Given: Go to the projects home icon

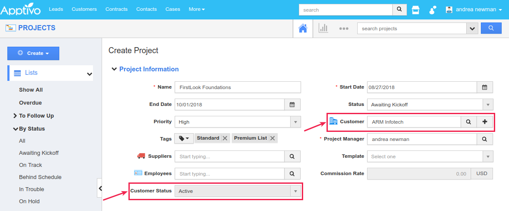Looking at the screenshot, I should pos(303,29).
